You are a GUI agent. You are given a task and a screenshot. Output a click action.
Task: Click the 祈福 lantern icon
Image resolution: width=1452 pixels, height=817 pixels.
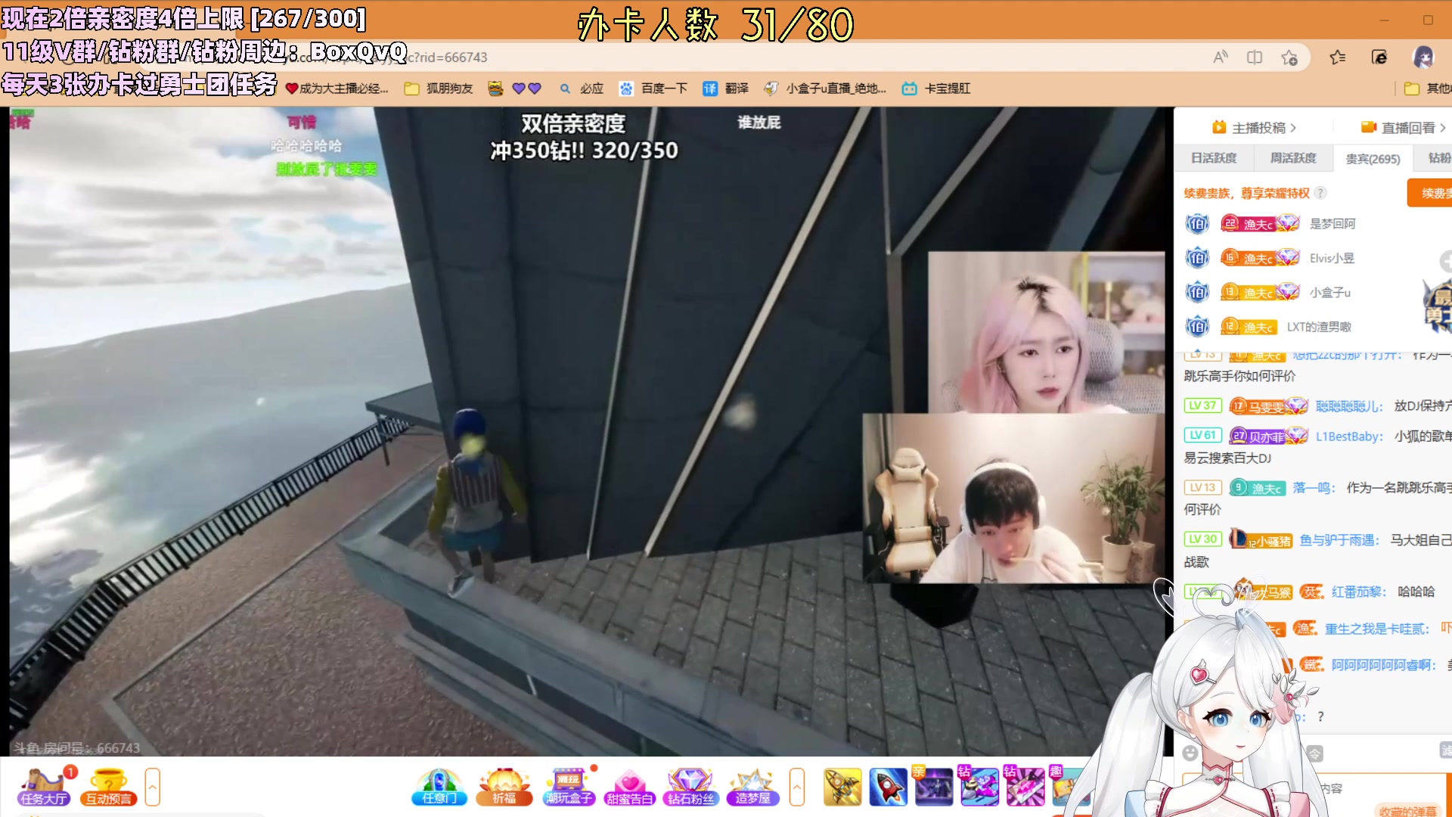(x=504, y=787)
